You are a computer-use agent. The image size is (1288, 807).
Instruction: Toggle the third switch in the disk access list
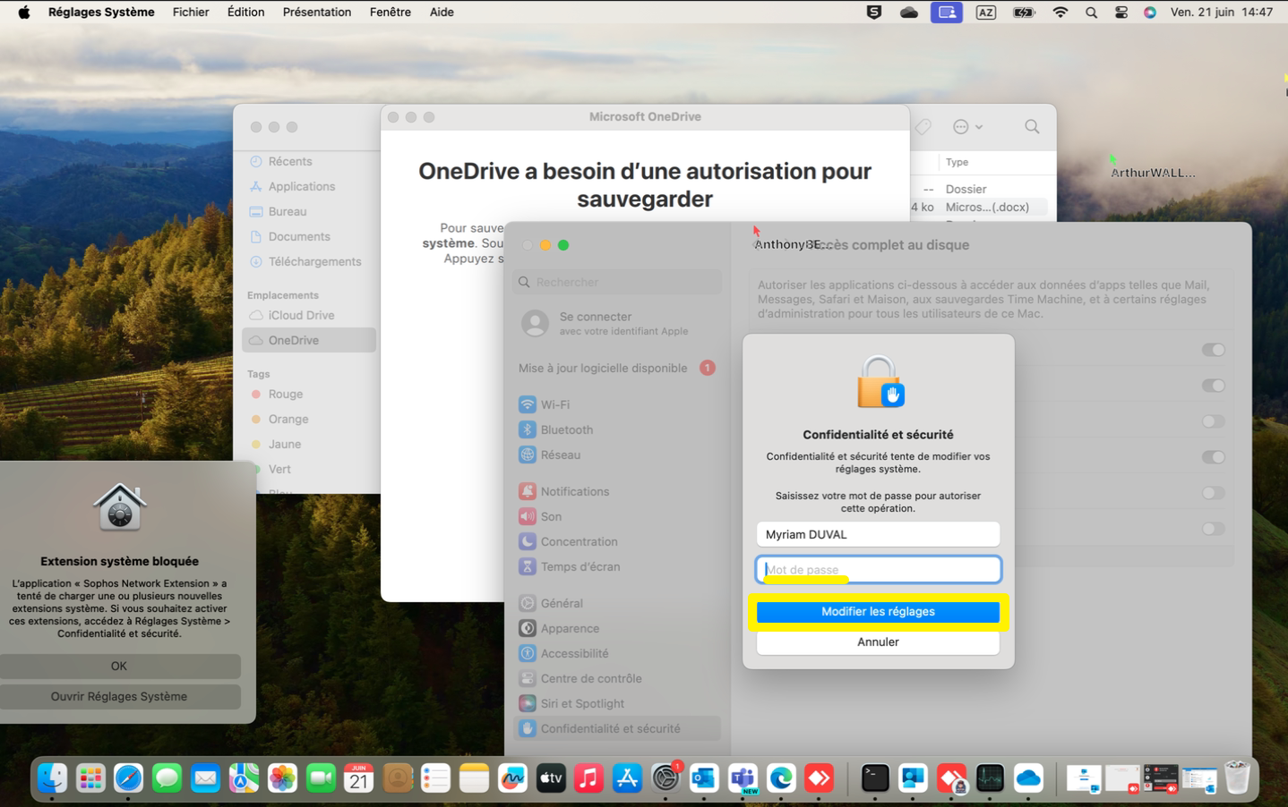click(x=1214, y=421)
